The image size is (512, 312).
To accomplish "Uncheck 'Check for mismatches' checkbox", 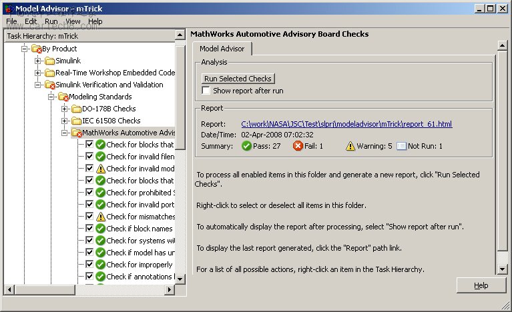I will (89, 216).
